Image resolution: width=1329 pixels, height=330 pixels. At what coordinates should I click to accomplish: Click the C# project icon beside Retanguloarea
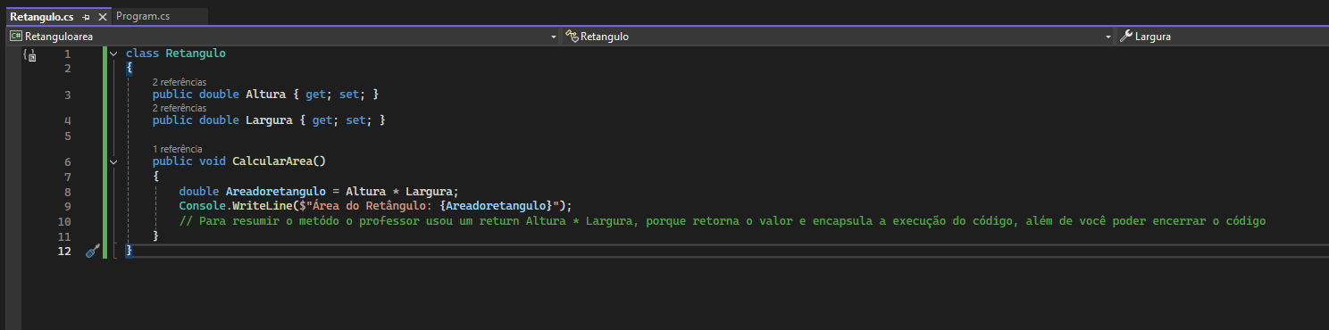[x=16, y=37]
